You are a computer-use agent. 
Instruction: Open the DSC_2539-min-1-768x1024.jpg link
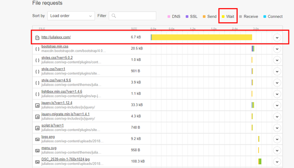coord(65,159)
